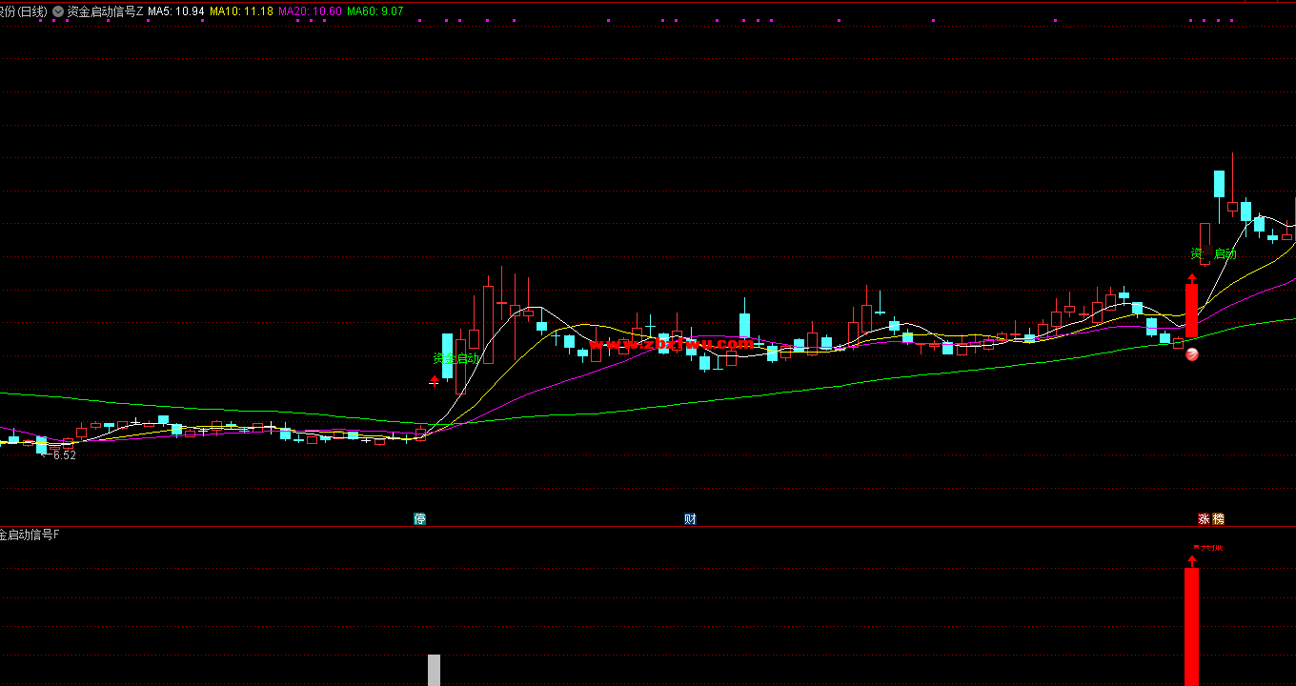Image resolution: width=1296 pixels, height=686 pixels.
Task: Click the MA60: 9.07 value label
Action: point(375,11)
